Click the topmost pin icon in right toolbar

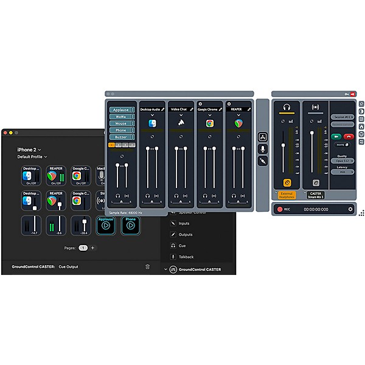[x=361, y=104]
